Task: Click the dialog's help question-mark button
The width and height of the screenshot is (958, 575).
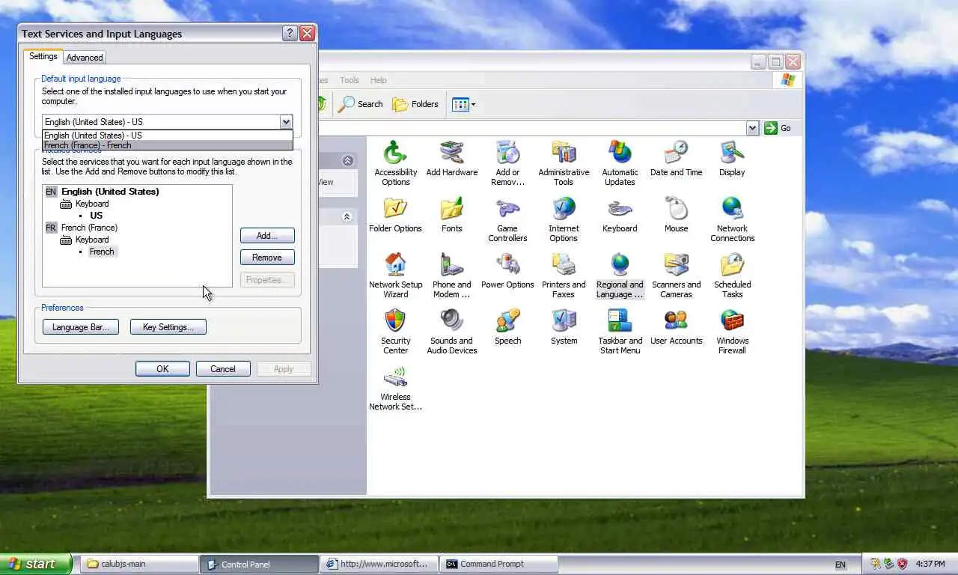Action: point(290,34)
